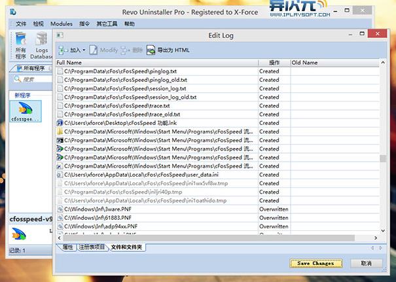Click the Edit Log window title icon
Image resolution: width=396 pixels, height=282 pixels.
60,35
